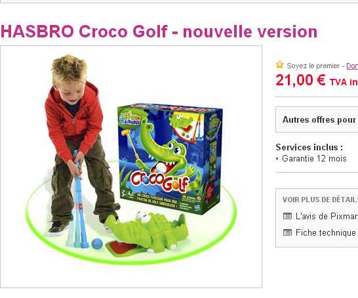This screenshot has height=298, width=358.
Task: Open L'avis de Pixmania link
Action: click(x=327, y=216)
